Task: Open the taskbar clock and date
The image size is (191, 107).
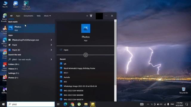Action: [x=179, y=104]
